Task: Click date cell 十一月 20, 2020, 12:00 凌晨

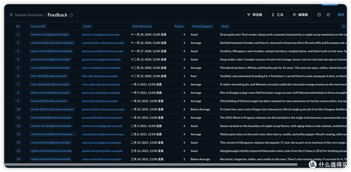Action: [149, 35]
